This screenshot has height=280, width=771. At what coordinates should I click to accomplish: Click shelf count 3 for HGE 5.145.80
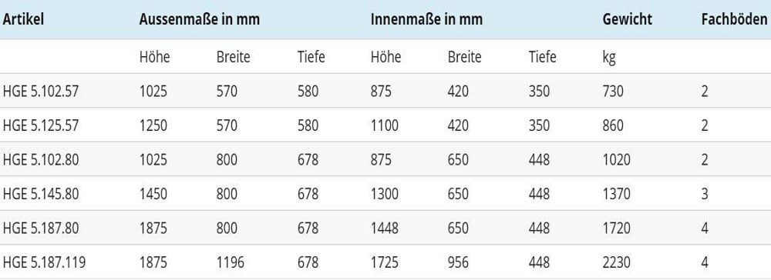coord(705,194)
